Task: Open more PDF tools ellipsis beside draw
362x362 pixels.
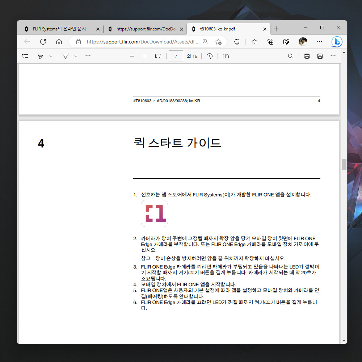Action: 88,56
